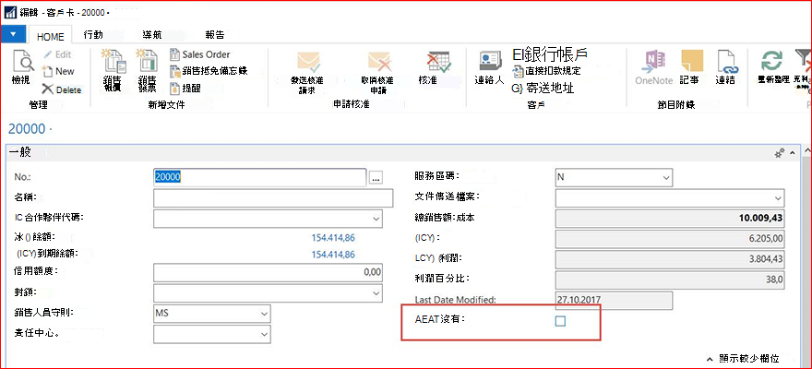Open the blue application menu dropdown

coord(14,34)
